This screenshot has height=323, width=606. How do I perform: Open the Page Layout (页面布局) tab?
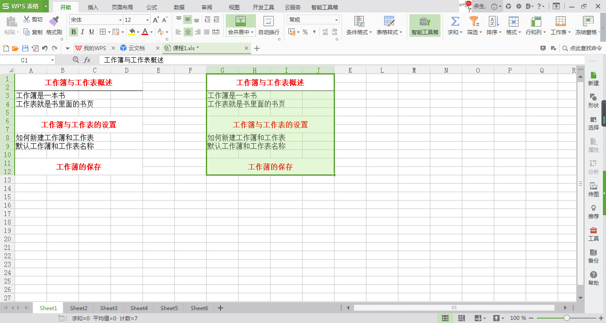coord(122,8)
